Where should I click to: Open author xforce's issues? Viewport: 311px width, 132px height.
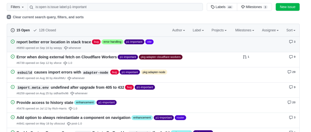tap(58, 63)
